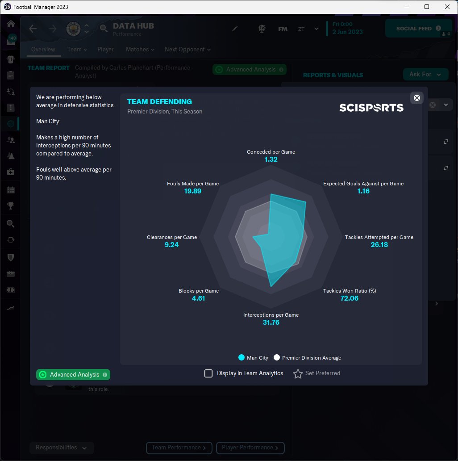This screenshot has height=461, width=458.
Task: Open Tactics board icon in sidebar
Action: tap(11, 108)
